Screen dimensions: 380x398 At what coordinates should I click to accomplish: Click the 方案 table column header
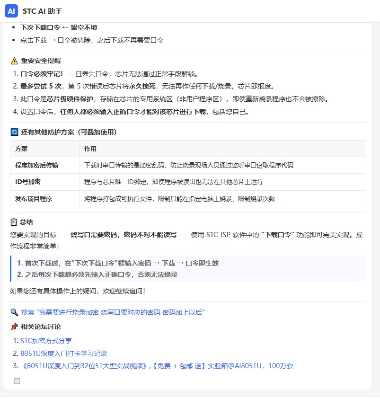pos(44,149)
